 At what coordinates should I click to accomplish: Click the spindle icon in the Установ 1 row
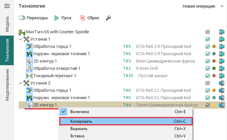coord(221,39)
